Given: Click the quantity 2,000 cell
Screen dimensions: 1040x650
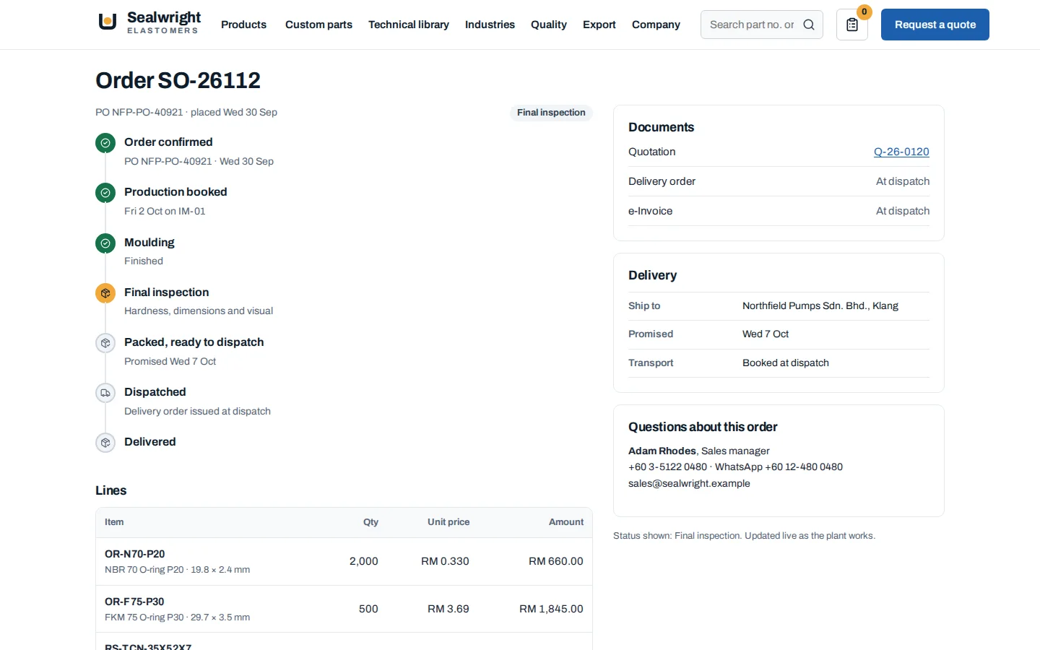Looking at the screenshot, I should pos(364,561).
